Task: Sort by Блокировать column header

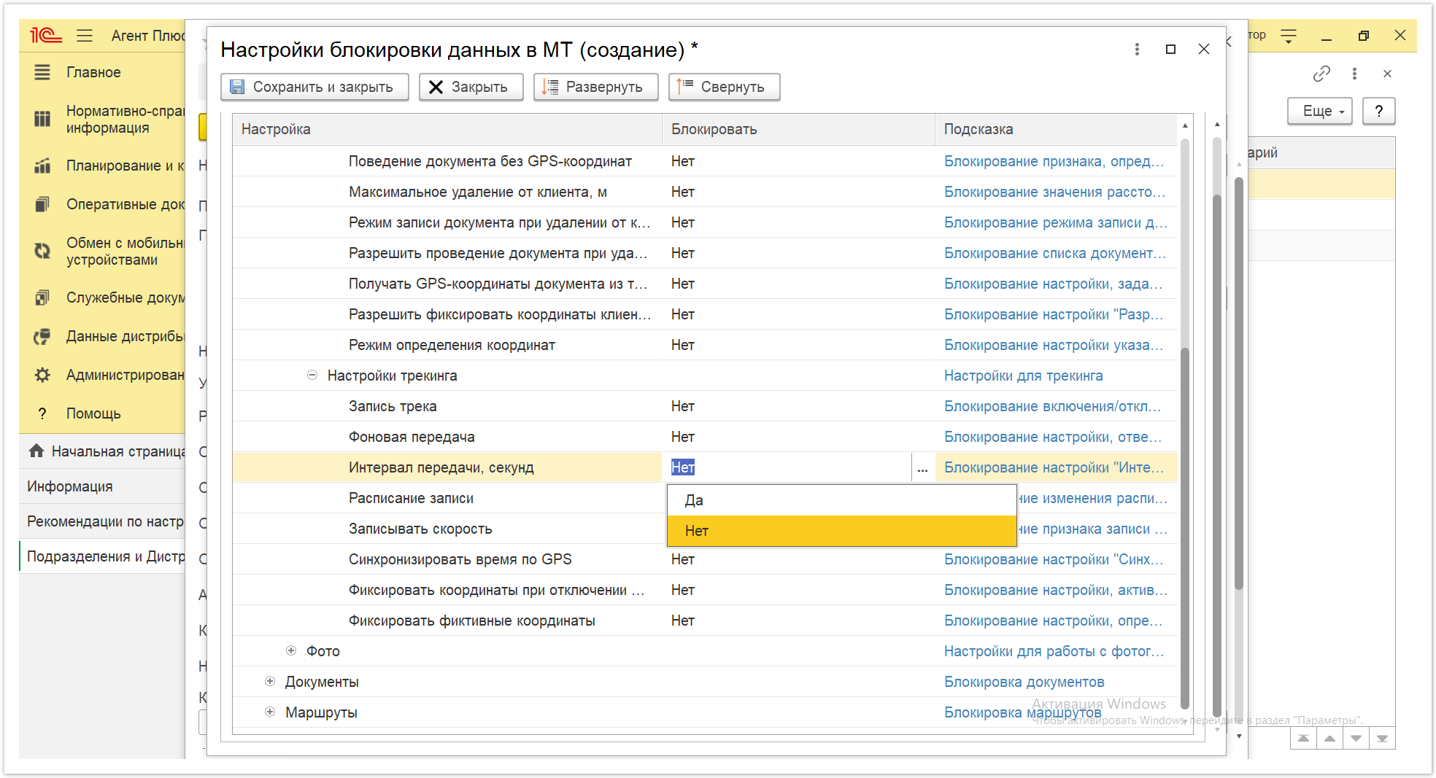Action: [x=798, y=129]
